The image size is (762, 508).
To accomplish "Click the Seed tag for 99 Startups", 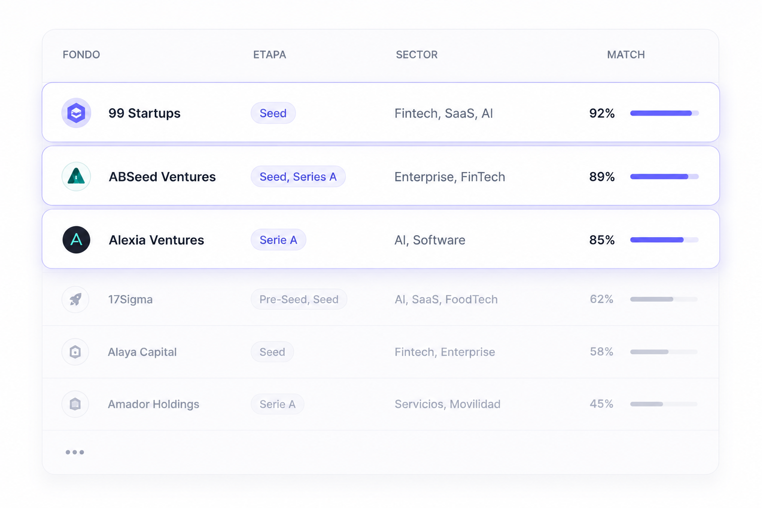I will (x=273, y=113).
